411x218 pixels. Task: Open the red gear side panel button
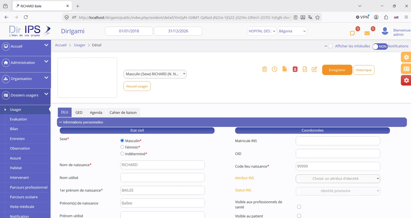406,80
